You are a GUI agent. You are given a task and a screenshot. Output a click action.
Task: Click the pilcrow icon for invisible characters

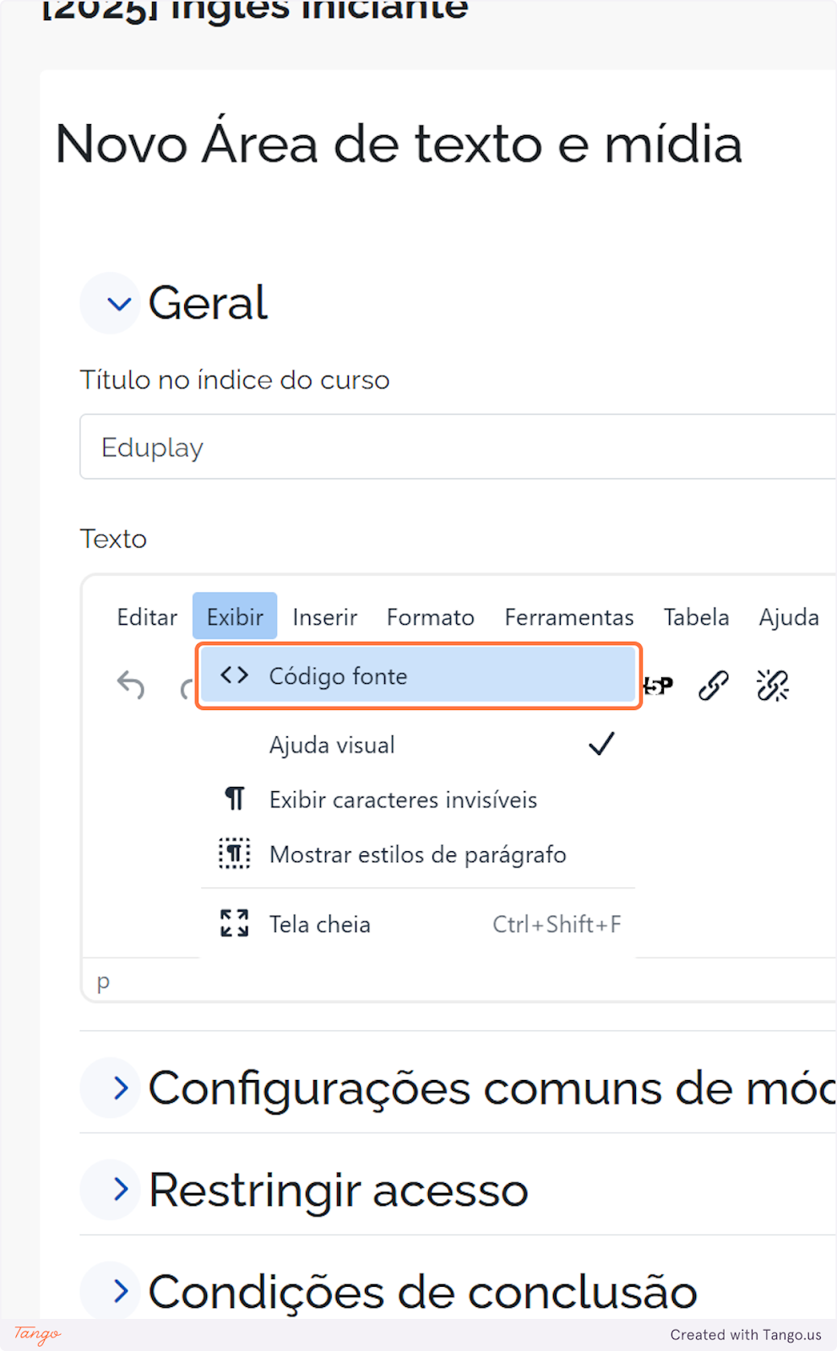(x=234, y=798)
